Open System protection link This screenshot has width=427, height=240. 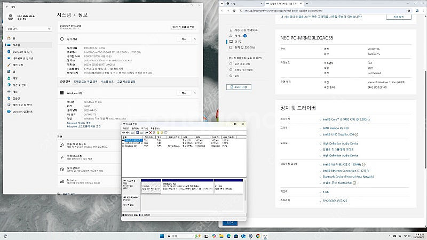[107, 82]
